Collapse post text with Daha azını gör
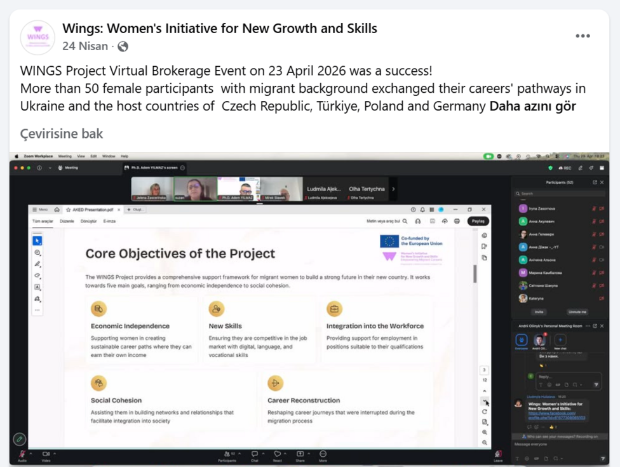620x467 pixels. coord(532,106)
